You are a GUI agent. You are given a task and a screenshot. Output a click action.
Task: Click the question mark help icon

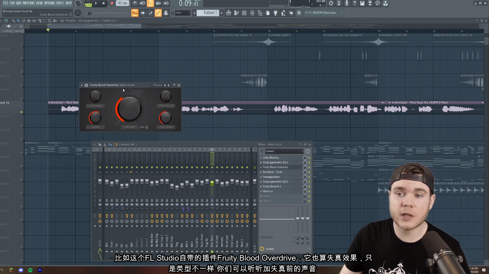(x=354, y=3)
